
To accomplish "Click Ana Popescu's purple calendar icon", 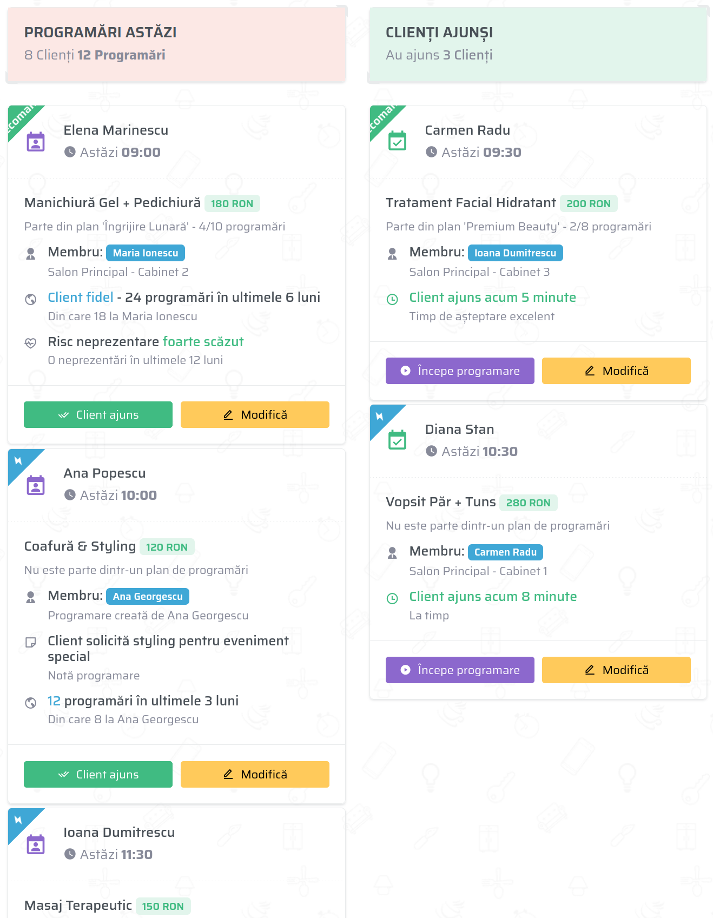I will pyautogui.click(x=36, y=485).
